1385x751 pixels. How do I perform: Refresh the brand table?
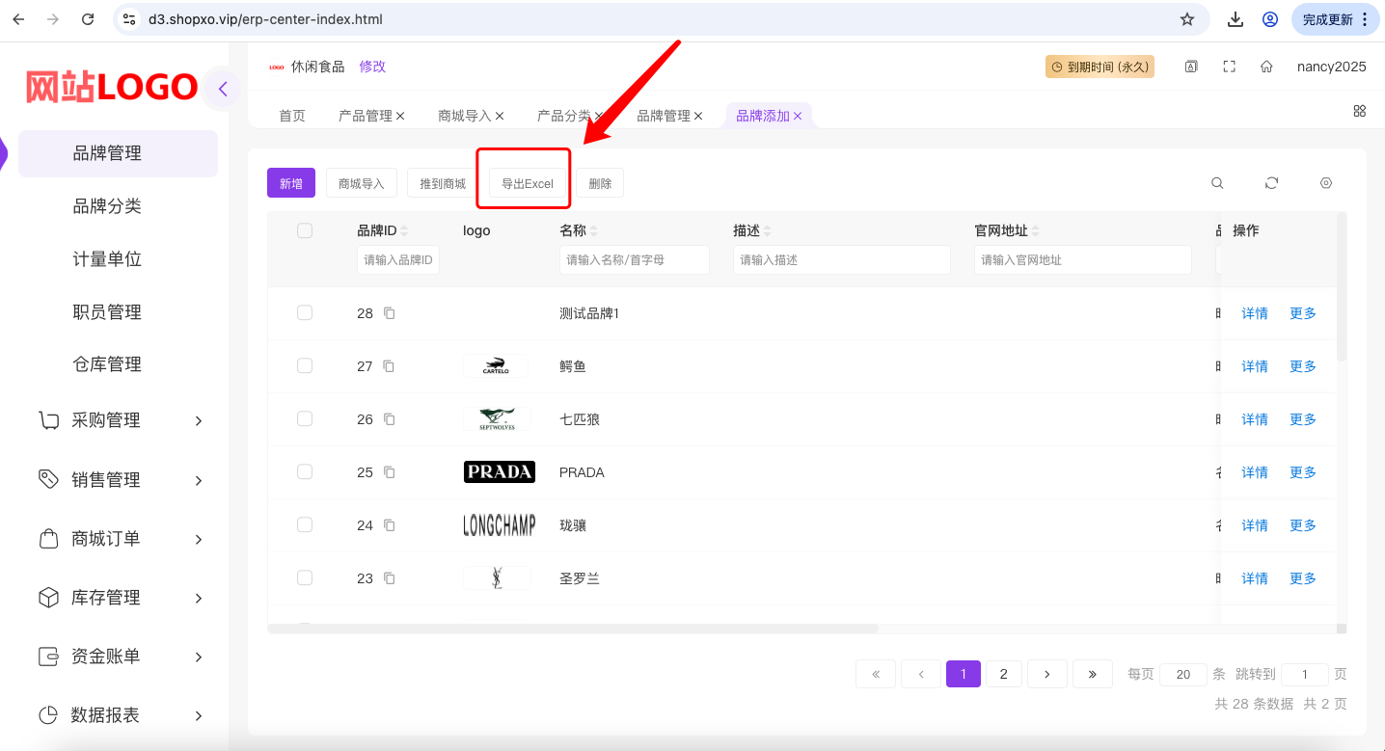coord(1272,183)
